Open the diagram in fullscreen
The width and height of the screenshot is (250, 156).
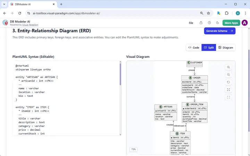228,97
